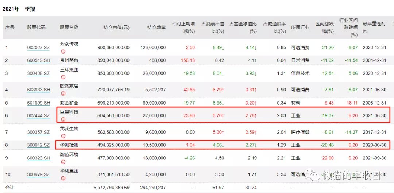
Task: Click the 股票代码 column header
Action: click(x=36, y=28)
